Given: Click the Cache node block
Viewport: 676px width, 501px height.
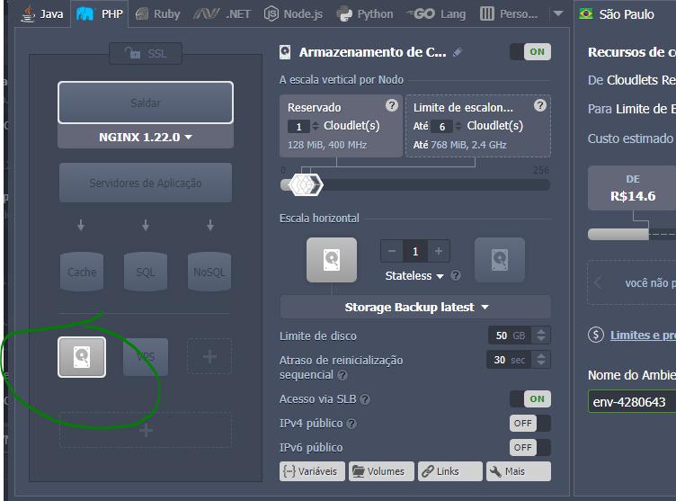Looking at the screenshot, I should [82, 272].
